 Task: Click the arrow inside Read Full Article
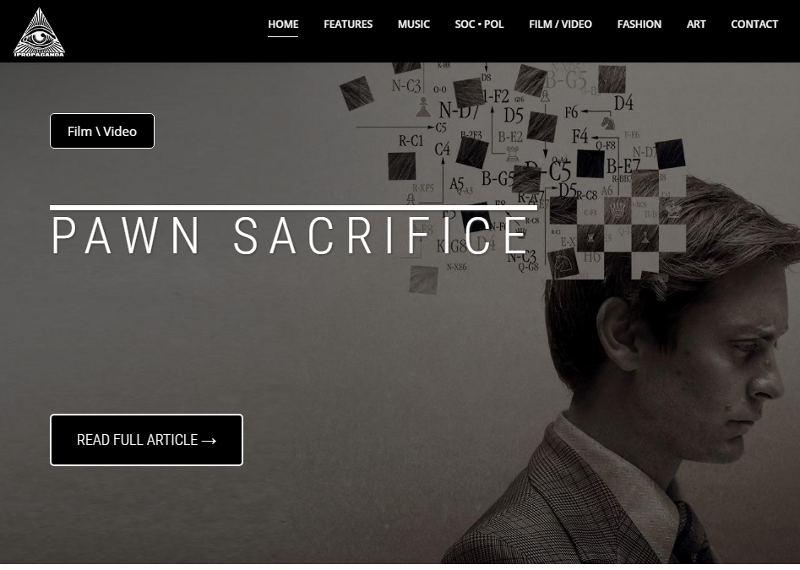210,441
